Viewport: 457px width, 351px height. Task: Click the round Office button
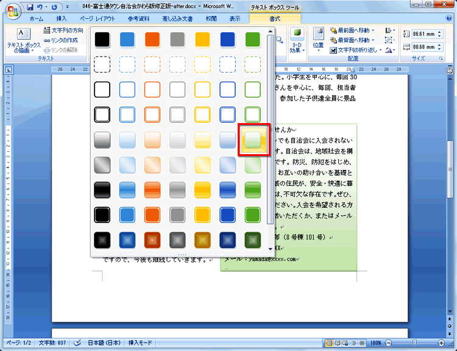tap(13, 12)
